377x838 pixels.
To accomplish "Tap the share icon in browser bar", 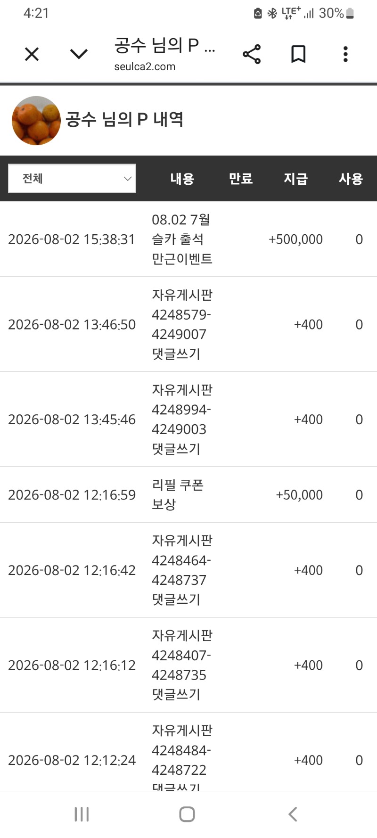I will tap(252, 54).
